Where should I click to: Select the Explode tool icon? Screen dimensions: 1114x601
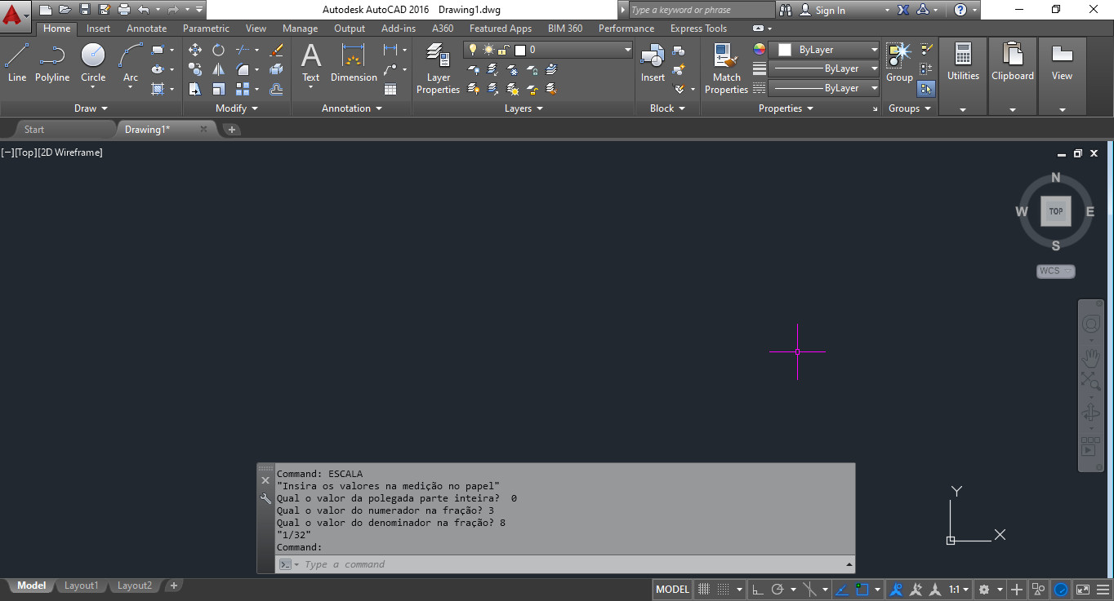(276, 69)
